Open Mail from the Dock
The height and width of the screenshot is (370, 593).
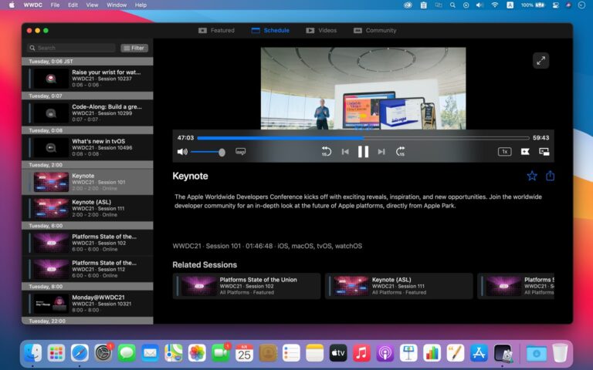coord(150,353)
